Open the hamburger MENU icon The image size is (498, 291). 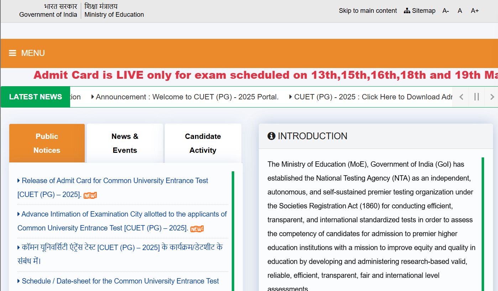coord(12,53)
